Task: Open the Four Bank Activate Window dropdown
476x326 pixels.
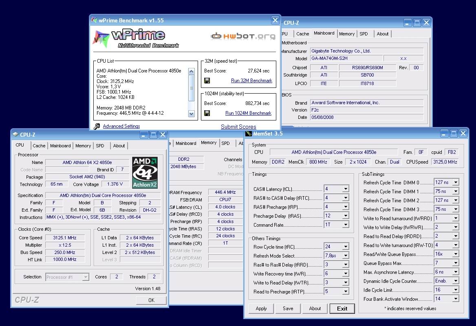Action: pos(456,299)
